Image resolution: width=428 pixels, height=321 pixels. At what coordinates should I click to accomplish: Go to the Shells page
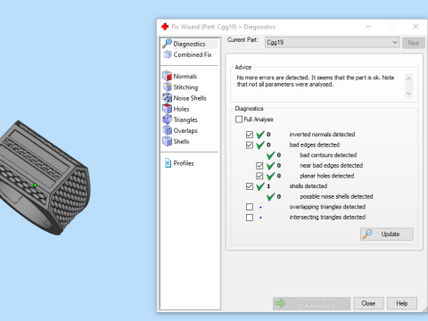pyautogui.click(x=181, y=142)
